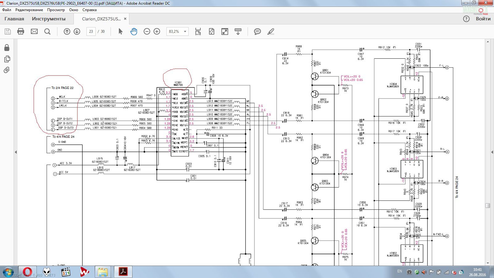The width and height of the screenshot is (494, 278).
Task: Open the Security lock panel
Action: [x=7, y=47]
